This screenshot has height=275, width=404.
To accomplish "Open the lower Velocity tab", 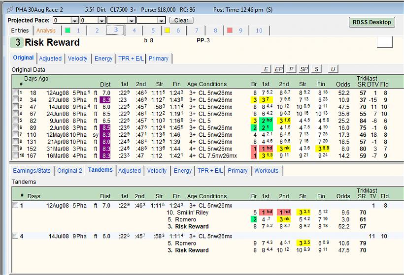I will click(x=157, y=171).
